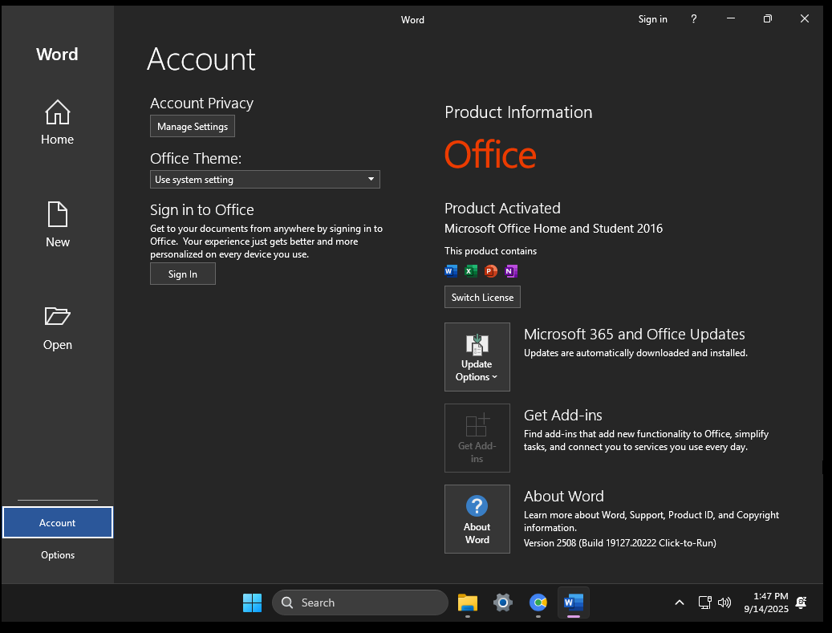
Task: Click the Word icon on taskbar
Action: (573, 603)
